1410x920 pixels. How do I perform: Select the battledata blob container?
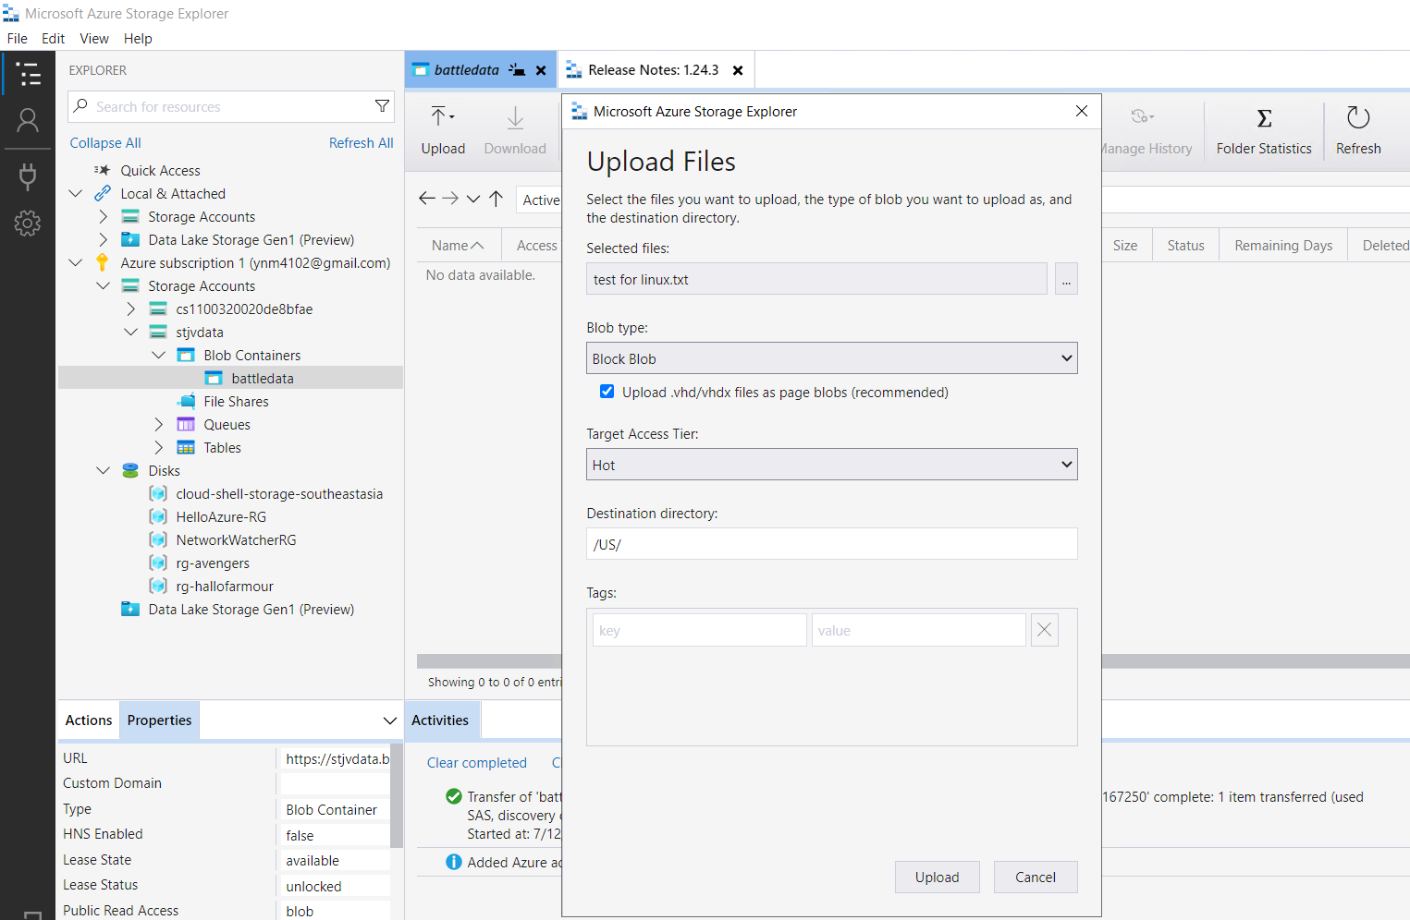(263, 378)
